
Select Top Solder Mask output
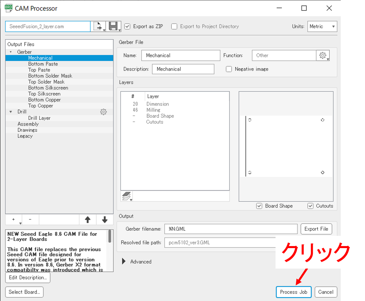click(59, 82)
